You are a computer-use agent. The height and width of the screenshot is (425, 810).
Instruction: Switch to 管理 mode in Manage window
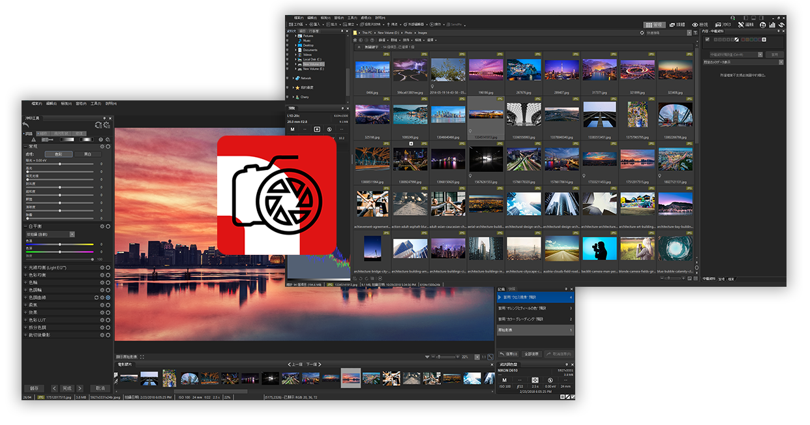655,24
